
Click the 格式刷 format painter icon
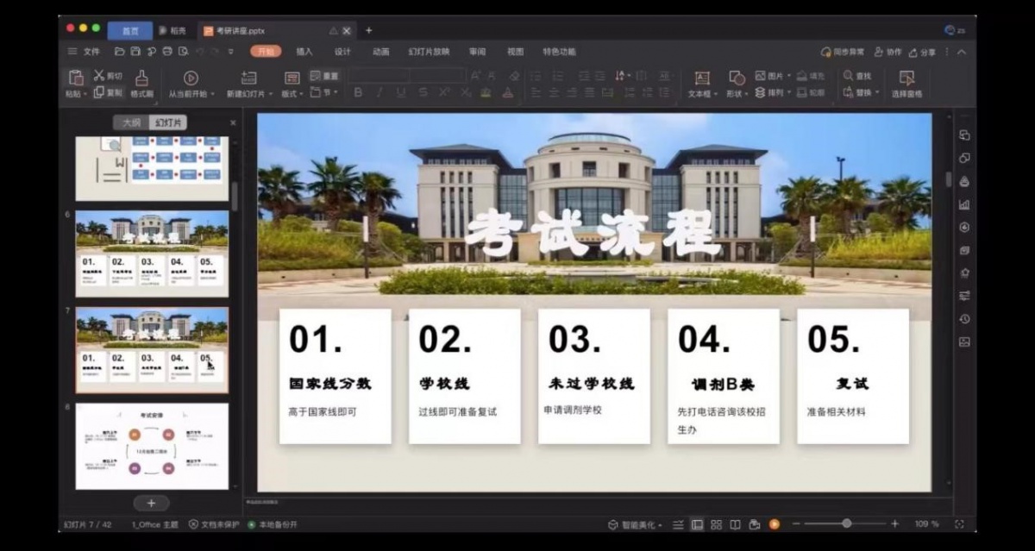tap(141, 78)
